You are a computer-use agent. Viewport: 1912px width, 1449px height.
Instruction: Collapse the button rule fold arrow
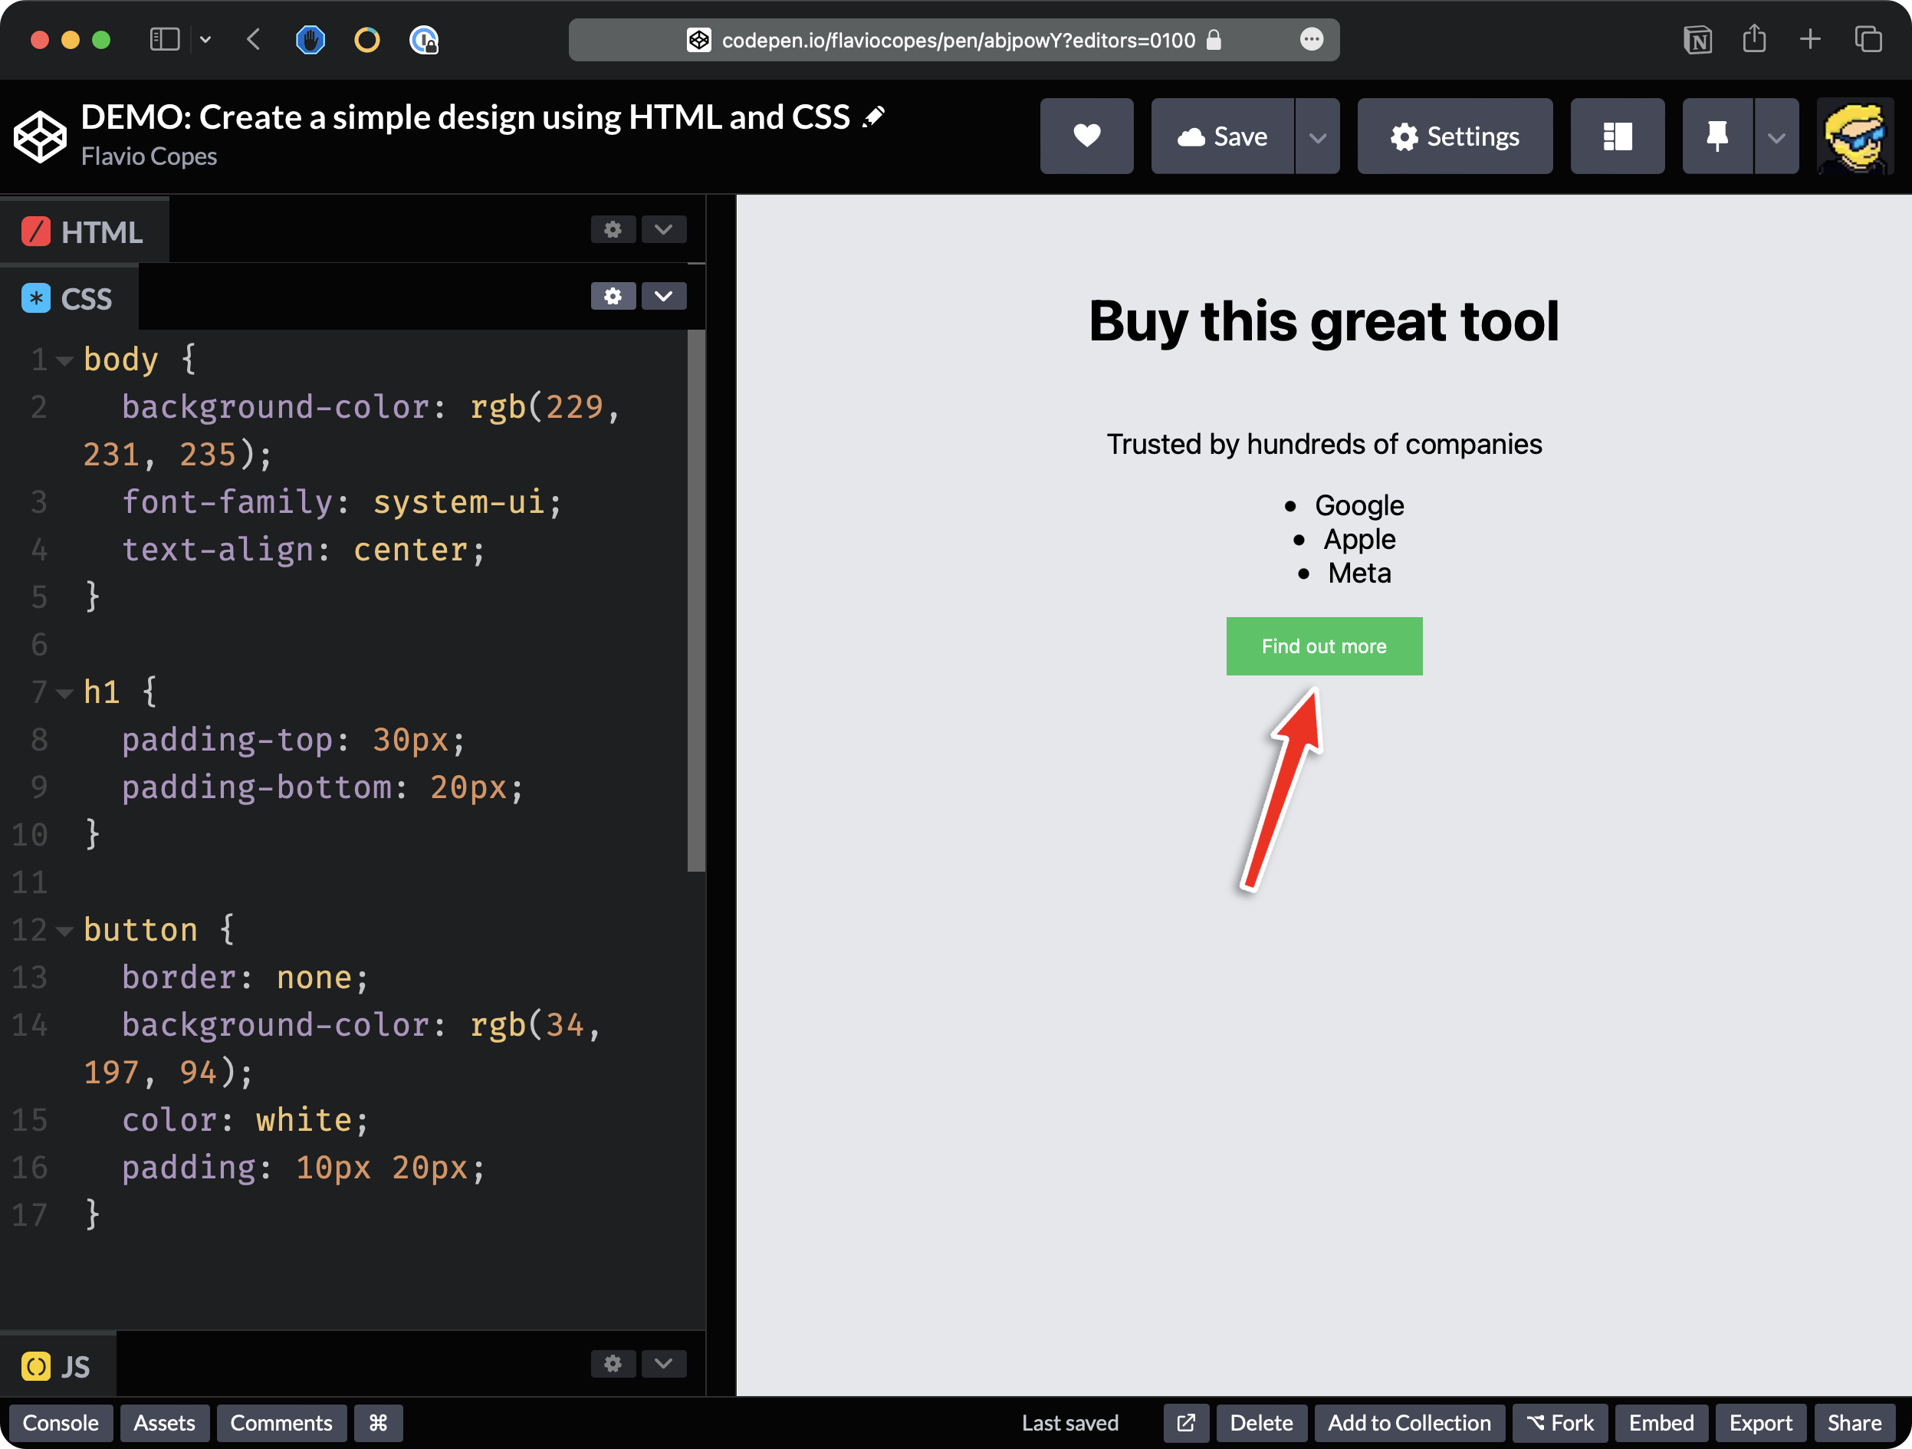coord(64,932)
